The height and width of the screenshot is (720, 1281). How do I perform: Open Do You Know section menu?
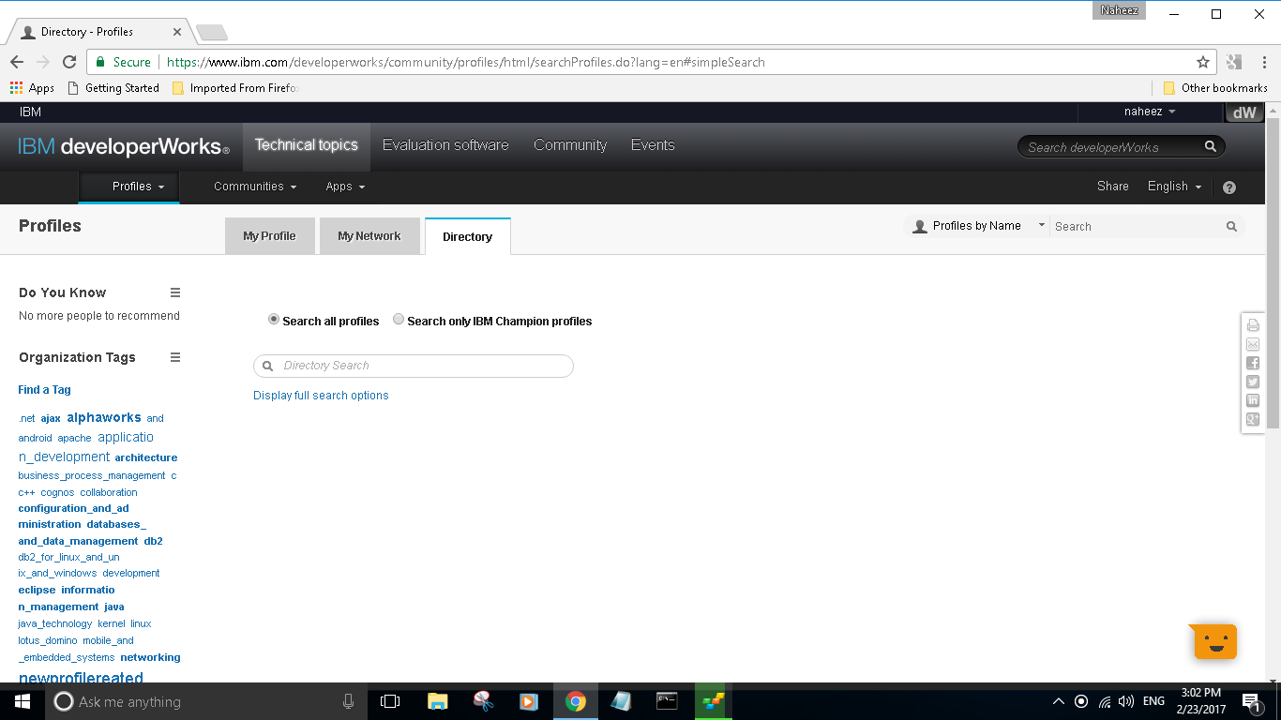click(175, 292)
